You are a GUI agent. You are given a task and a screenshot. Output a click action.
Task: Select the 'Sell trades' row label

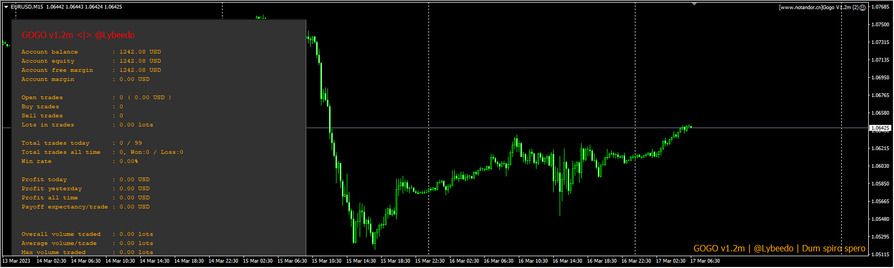tap(42, 116)
